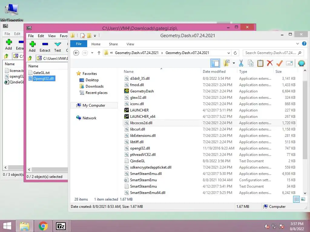Open 7-Zip from the taskbar

[61, 226]
